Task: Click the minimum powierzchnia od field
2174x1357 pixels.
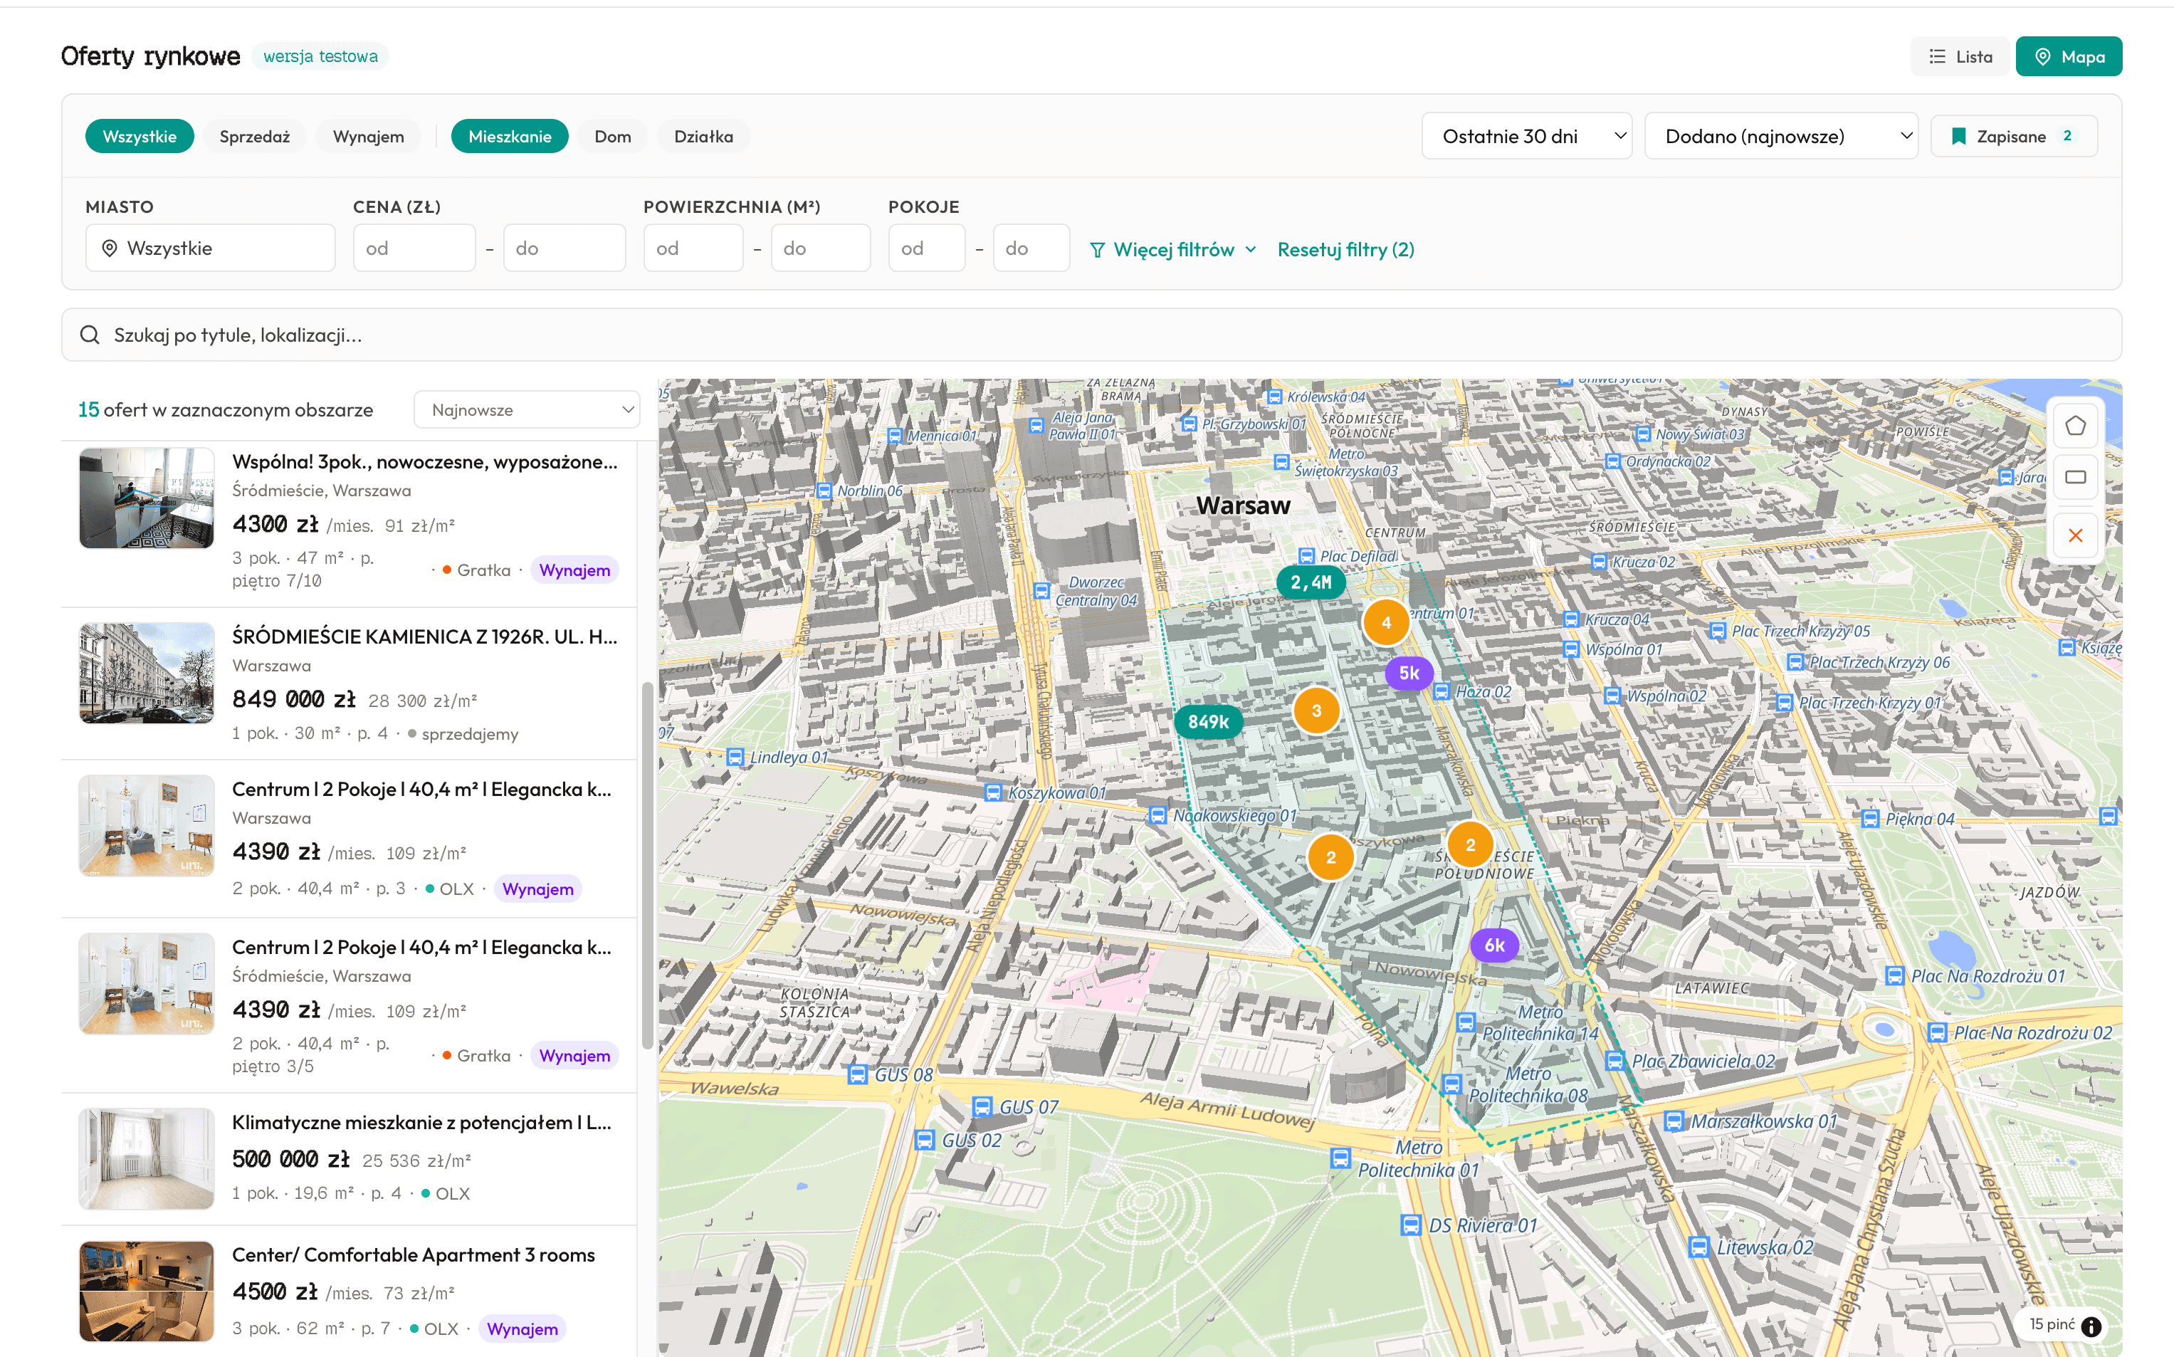Action: click(693, 248)
